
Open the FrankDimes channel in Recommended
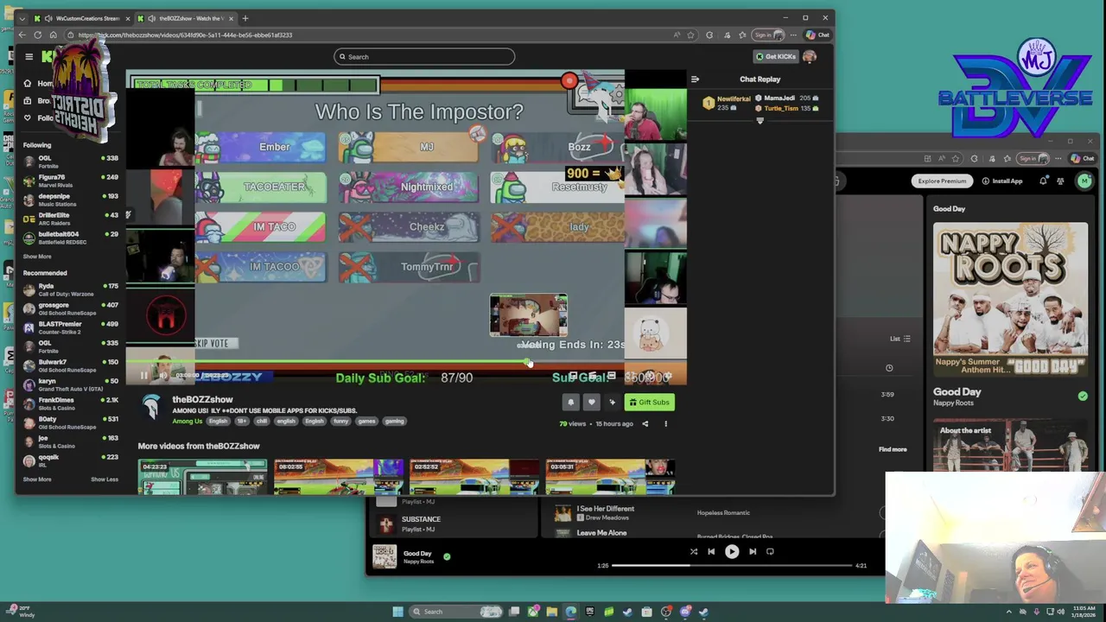point(71,403)
